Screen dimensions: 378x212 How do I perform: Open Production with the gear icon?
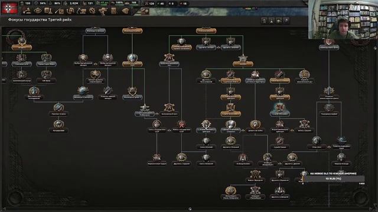tap(92, 11)
